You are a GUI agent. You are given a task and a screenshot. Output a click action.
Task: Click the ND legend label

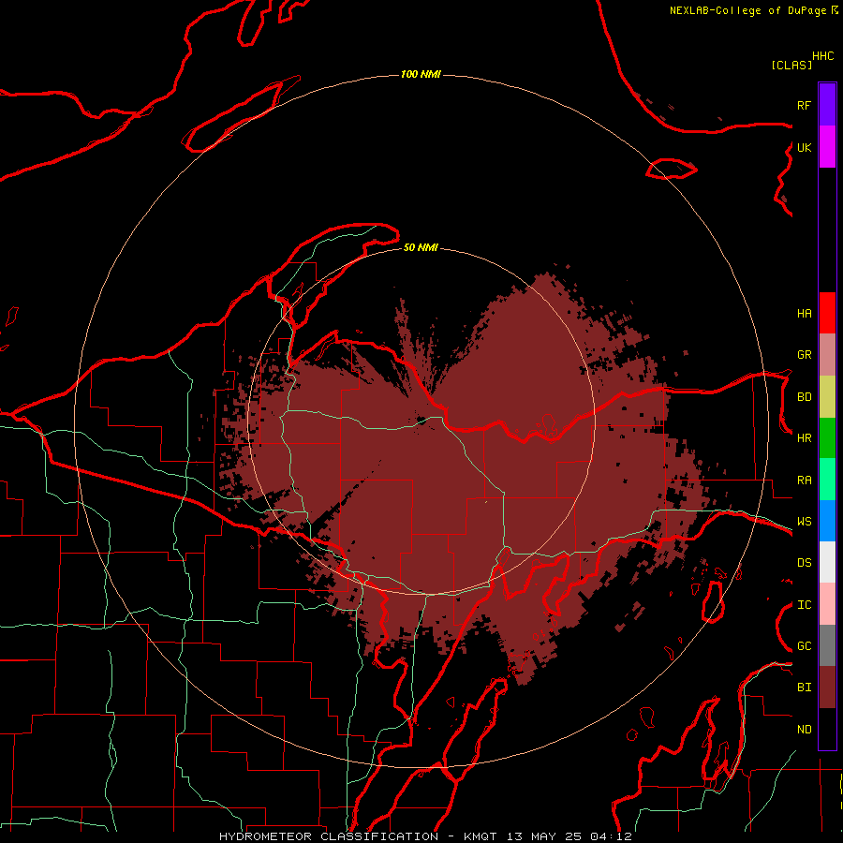(x=804, y=730)
